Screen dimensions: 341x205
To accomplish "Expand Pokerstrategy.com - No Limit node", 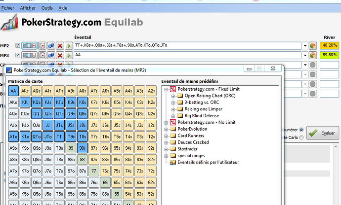I will coord(166,123).
